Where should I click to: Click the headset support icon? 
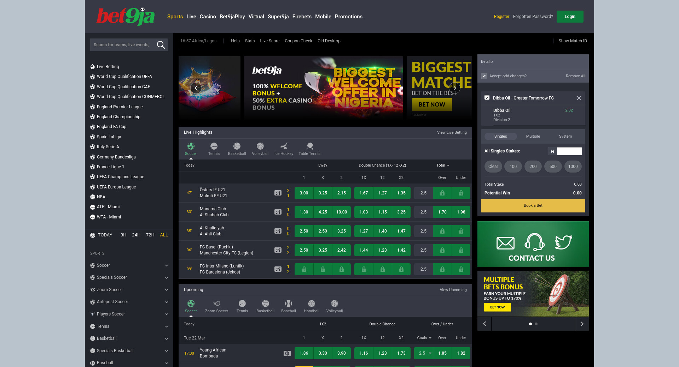[534, 242]
